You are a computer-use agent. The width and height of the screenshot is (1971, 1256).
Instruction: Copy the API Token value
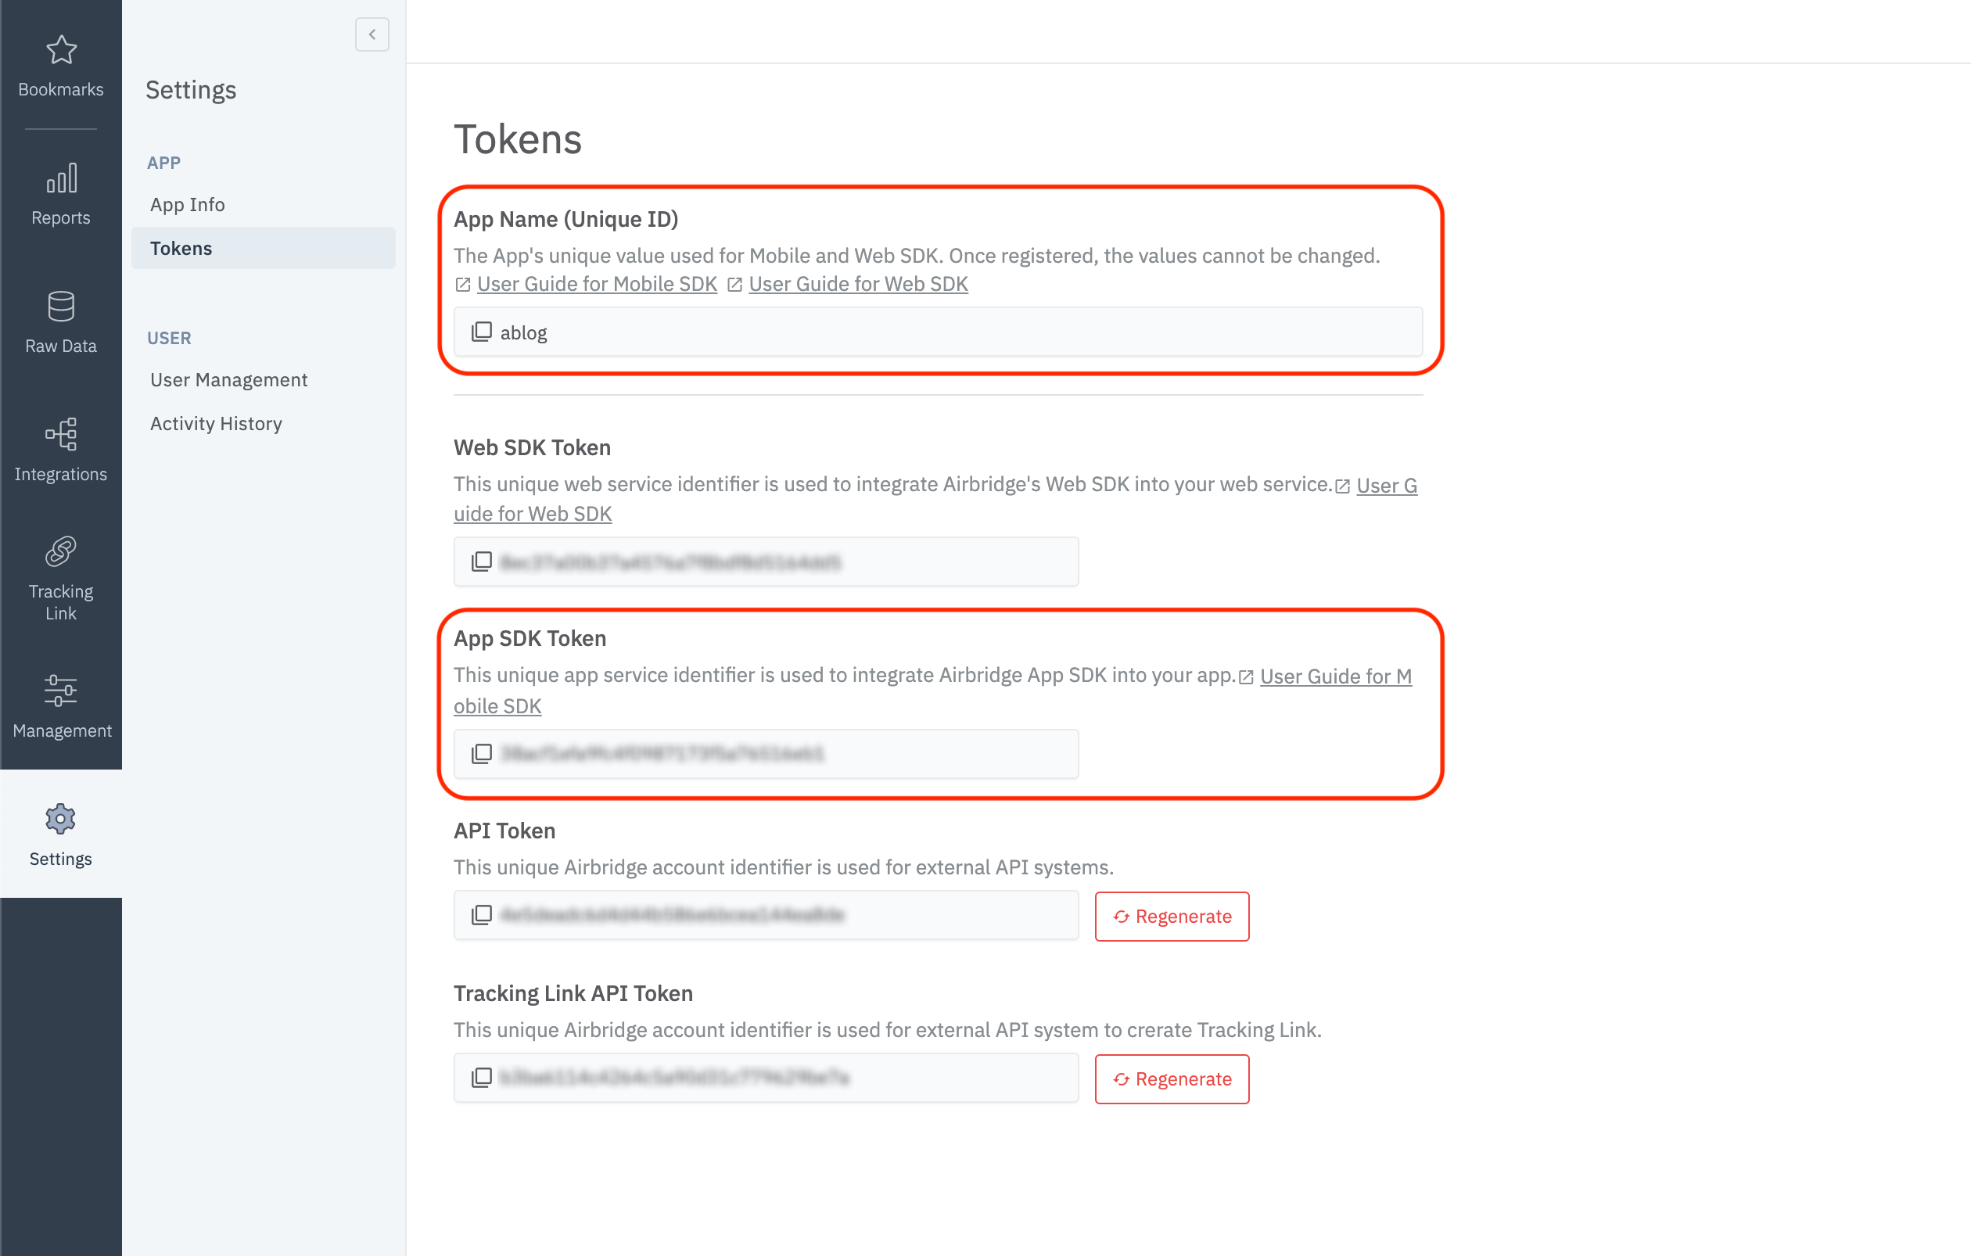(x=481, y=915)
